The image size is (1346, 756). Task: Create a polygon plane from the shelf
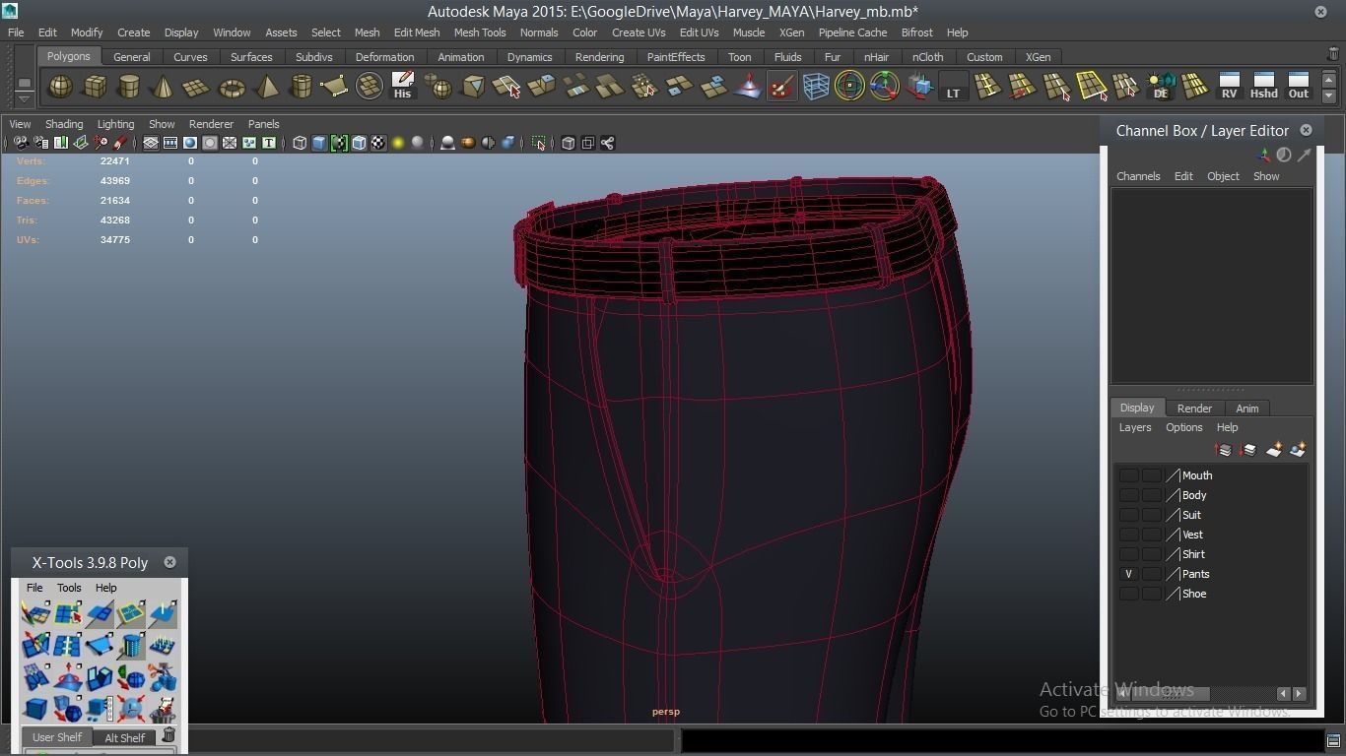(x=197, y=87)
